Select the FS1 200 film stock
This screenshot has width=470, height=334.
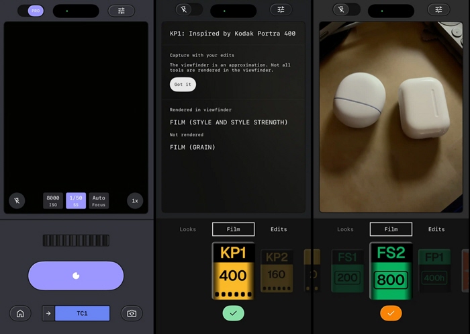347,271
